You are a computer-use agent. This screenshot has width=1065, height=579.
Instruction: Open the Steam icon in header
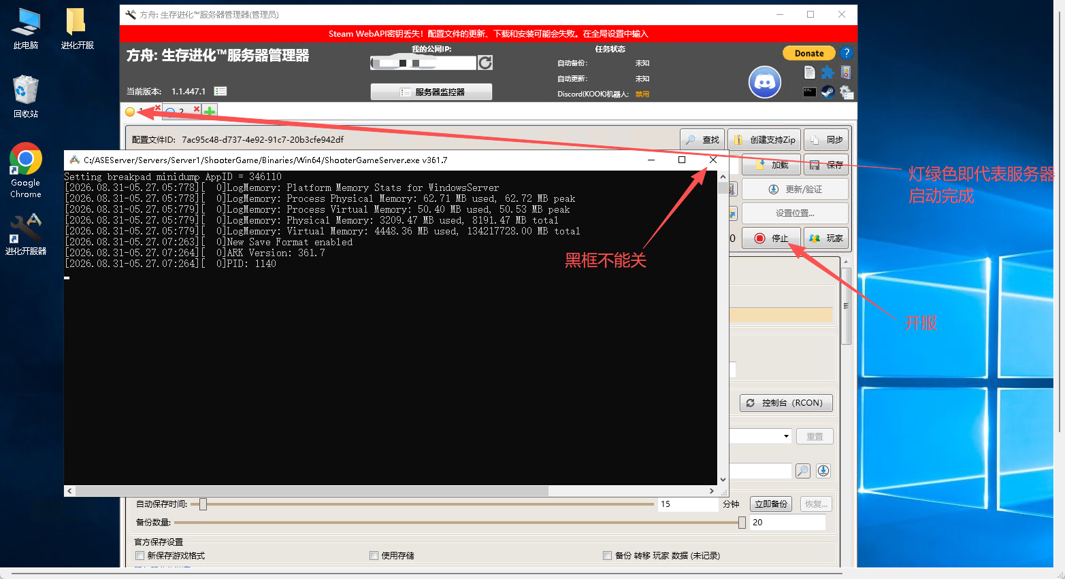pos(828,92)
